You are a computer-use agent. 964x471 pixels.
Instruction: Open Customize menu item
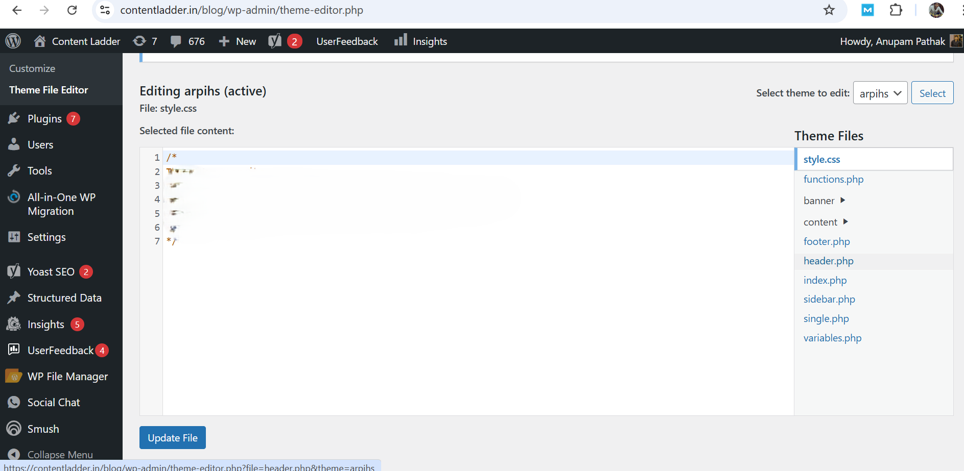(32, 68)
